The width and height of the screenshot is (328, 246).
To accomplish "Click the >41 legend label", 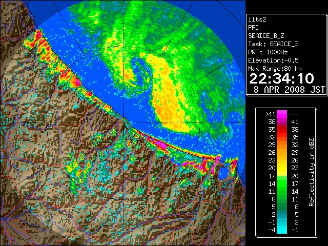I will coord(270,114).
